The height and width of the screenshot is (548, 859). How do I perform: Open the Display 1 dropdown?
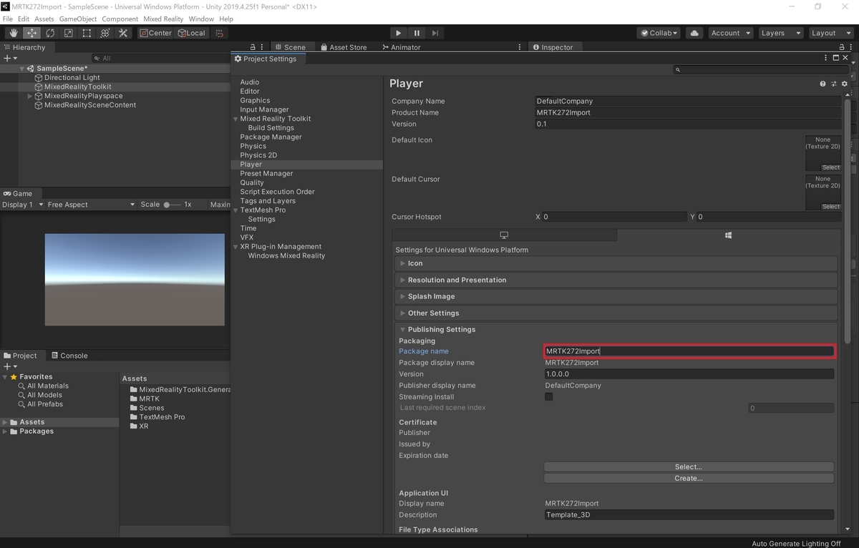click(x=22, y=205)
